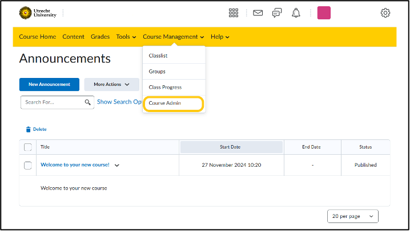Click the New Announcement button
Screen dimensions: 410x231
[49, 84]
